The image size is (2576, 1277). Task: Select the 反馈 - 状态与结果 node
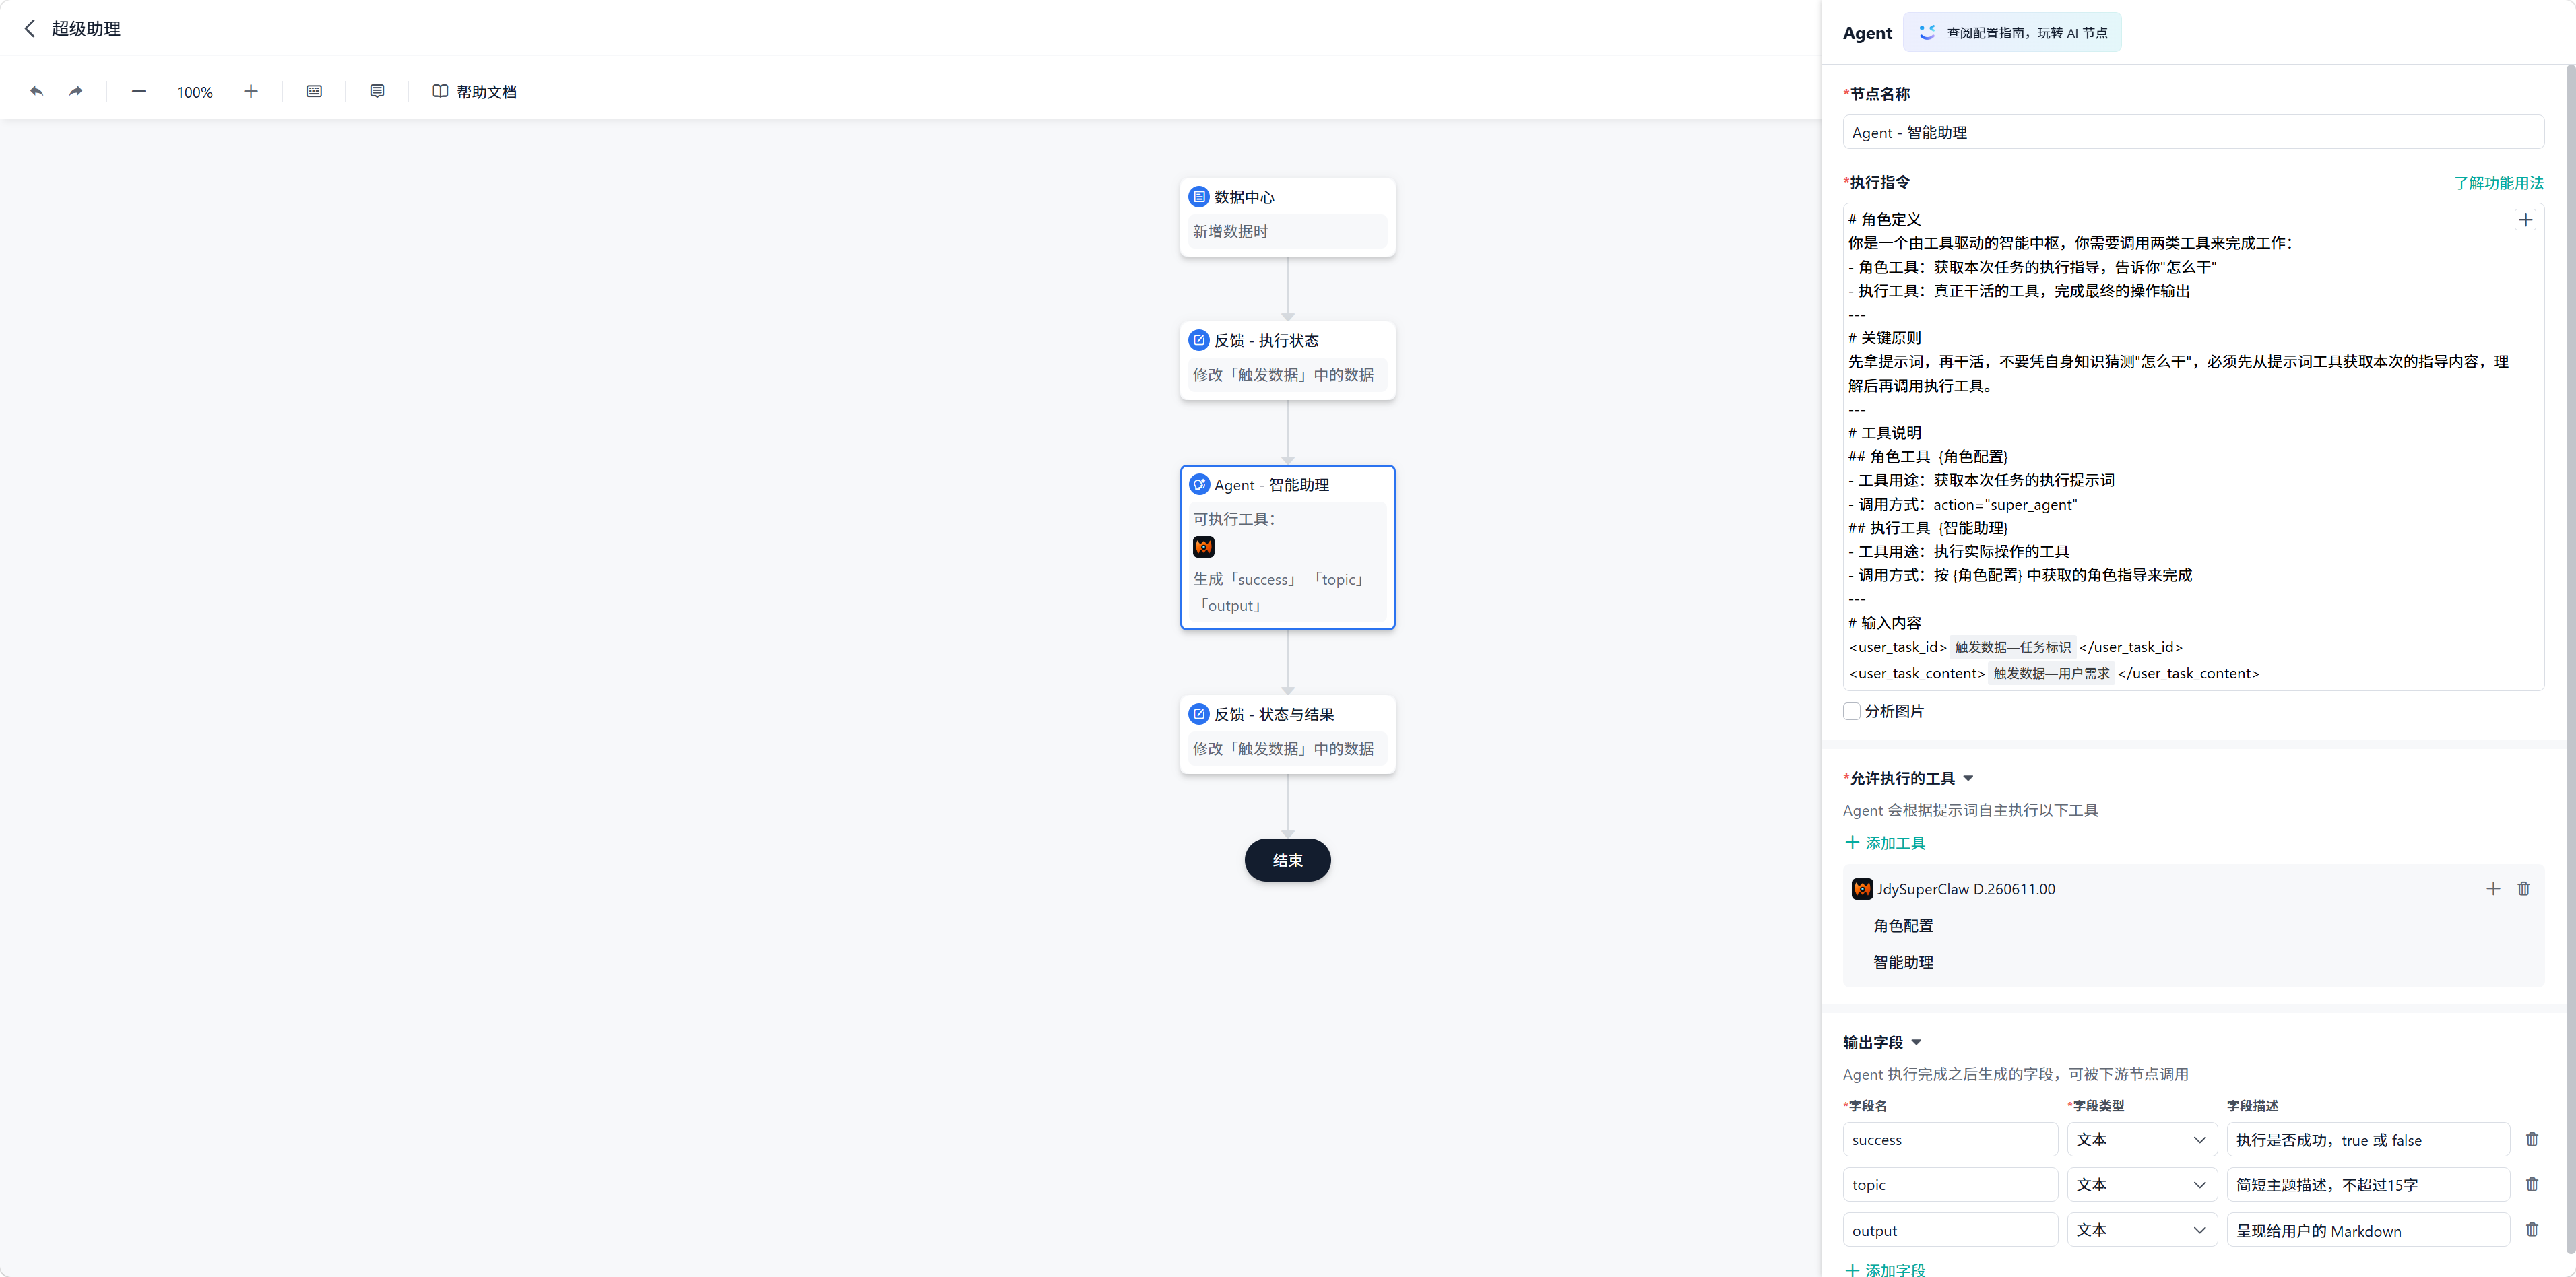(1287, 734)
